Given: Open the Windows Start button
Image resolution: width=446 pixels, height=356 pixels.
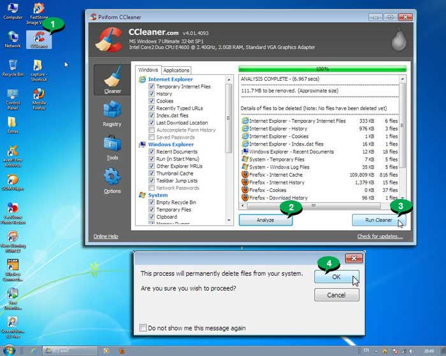Looking at the screenshot, I should click(x=9, y=350).
